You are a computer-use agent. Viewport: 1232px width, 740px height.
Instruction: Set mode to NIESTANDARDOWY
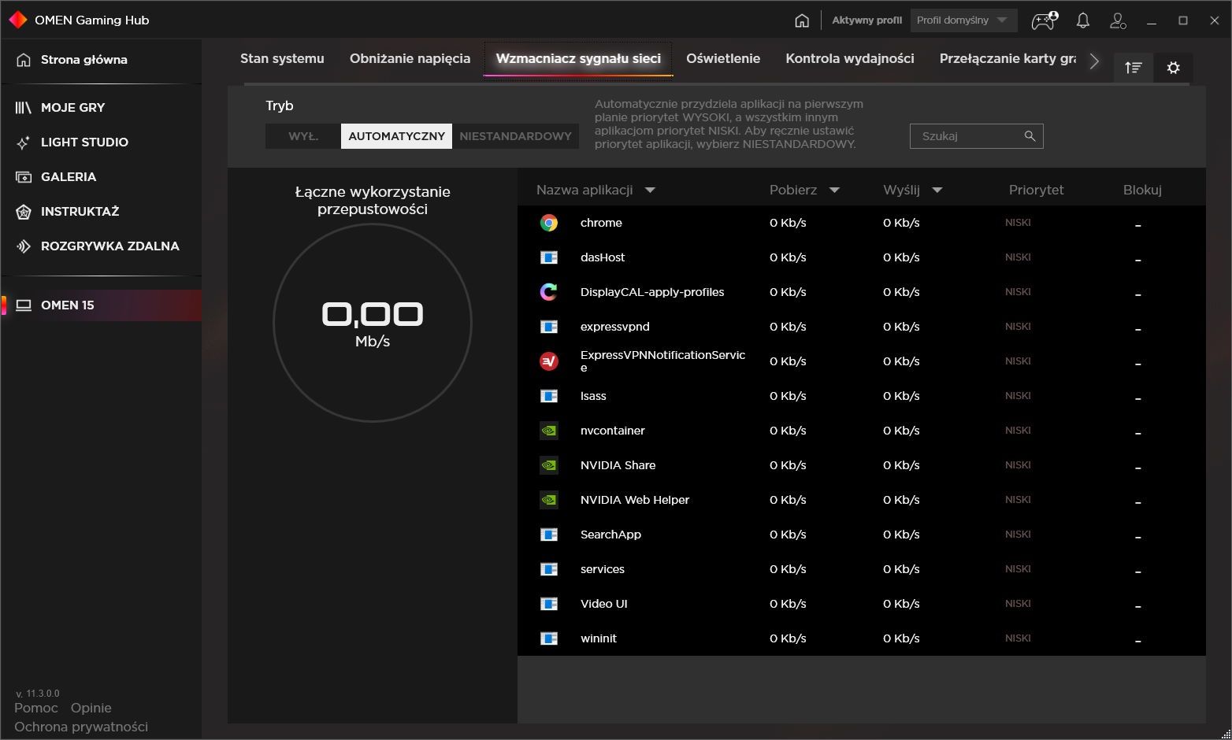[x=516, y=136]
